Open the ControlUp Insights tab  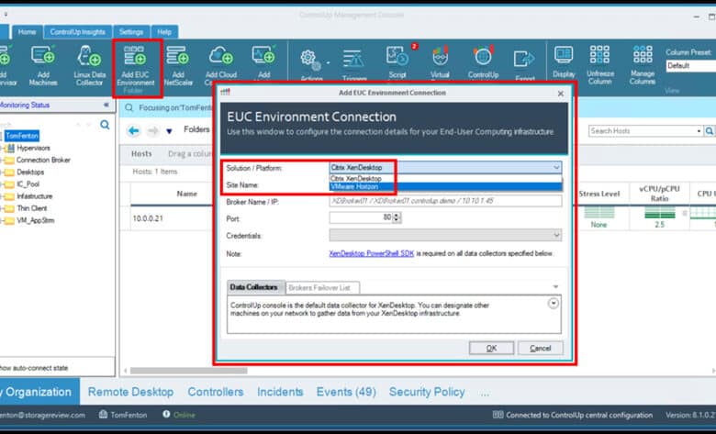(x=78, y=32)
